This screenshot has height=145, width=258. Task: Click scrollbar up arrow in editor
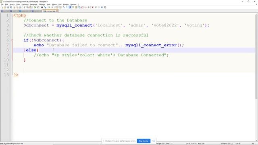(x=256, y=14)
